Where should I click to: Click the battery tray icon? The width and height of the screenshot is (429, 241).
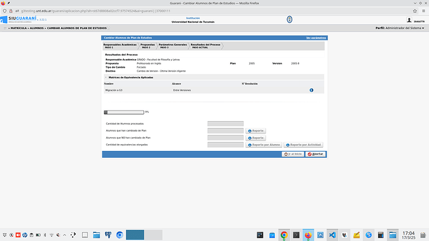click(x=38, y=235)
